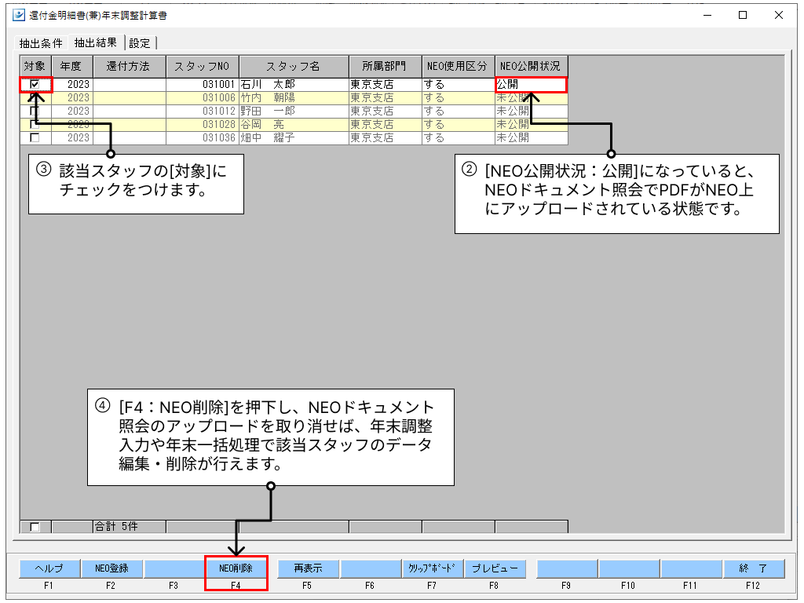
Task: Switch to the 抽出結果 tab
Action: point(96,42)
